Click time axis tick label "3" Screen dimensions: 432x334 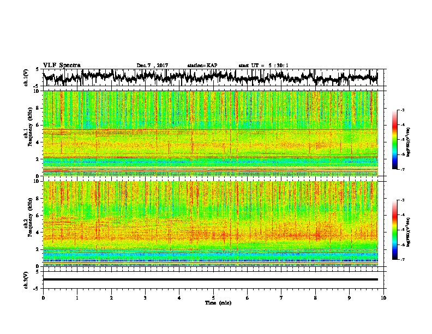(x=146, y=298)
